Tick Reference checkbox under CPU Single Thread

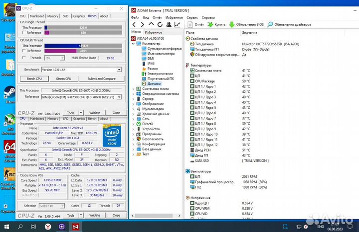pos(24,33)
